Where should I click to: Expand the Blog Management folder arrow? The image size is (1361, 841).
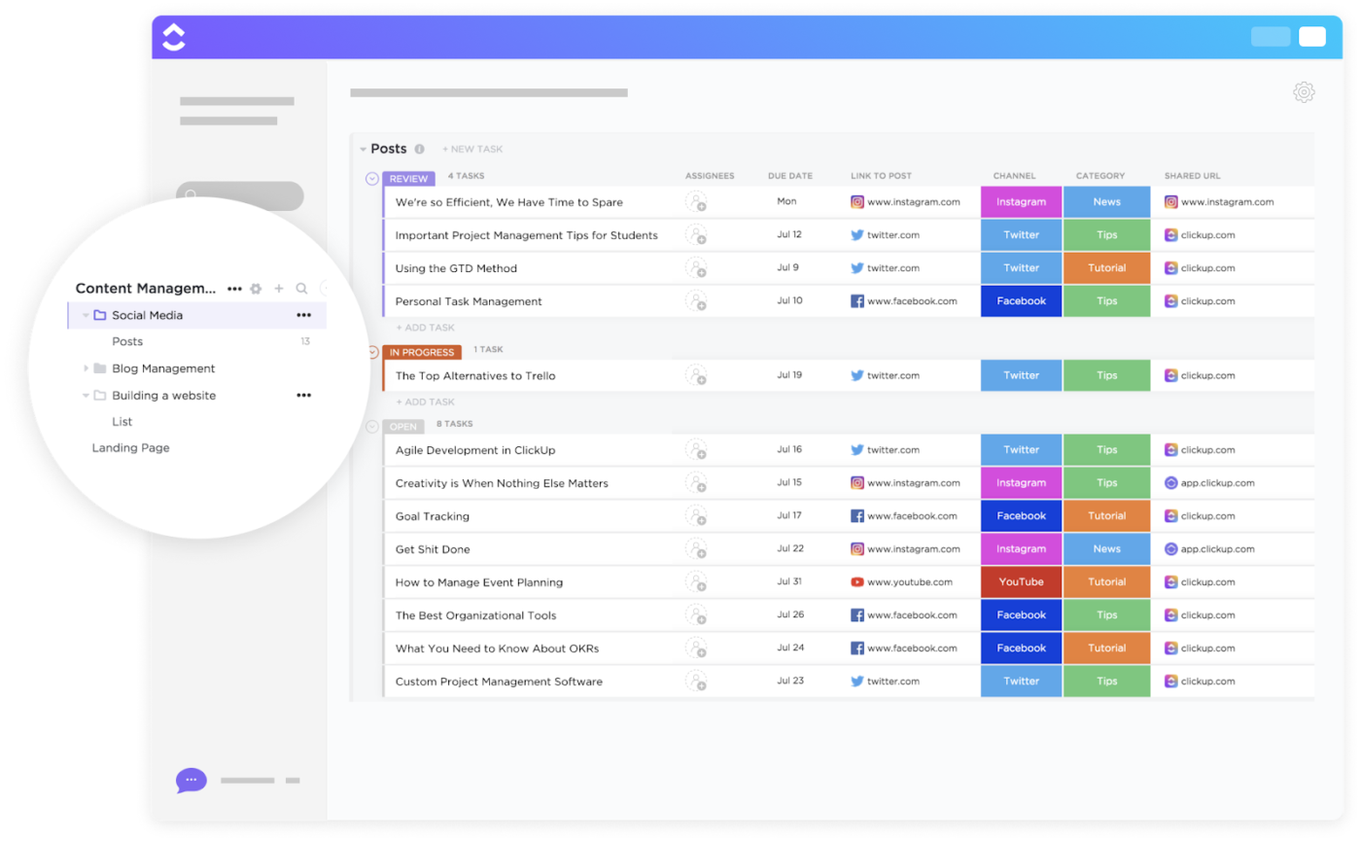pos(86,368)
